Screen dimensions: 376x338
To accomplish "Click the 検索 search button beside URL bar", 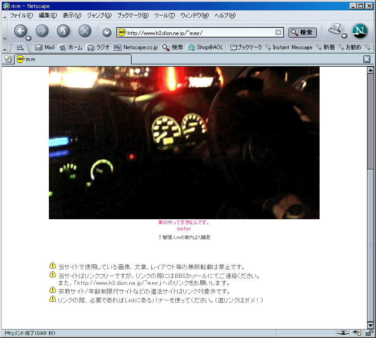I will (x=302, y=32).
